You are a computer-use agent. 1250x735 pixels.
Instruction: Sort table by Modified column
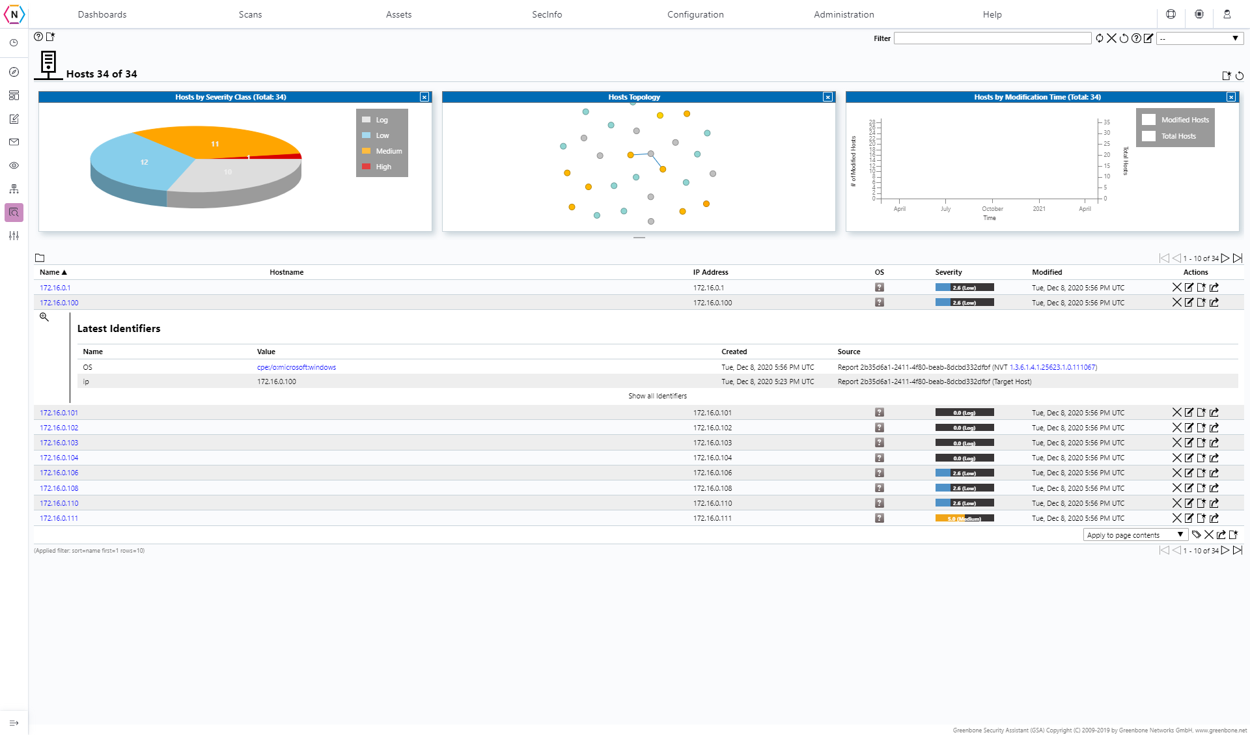[1046, 272]
